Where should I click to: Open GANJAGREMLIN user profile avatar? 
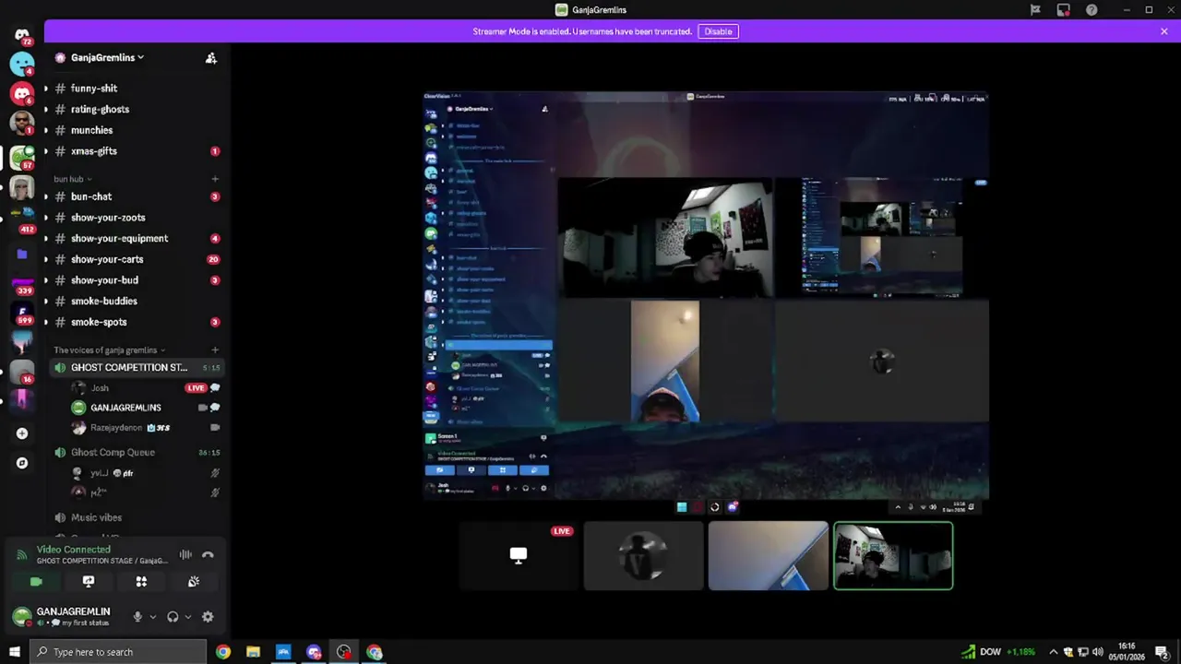[22, 617]
